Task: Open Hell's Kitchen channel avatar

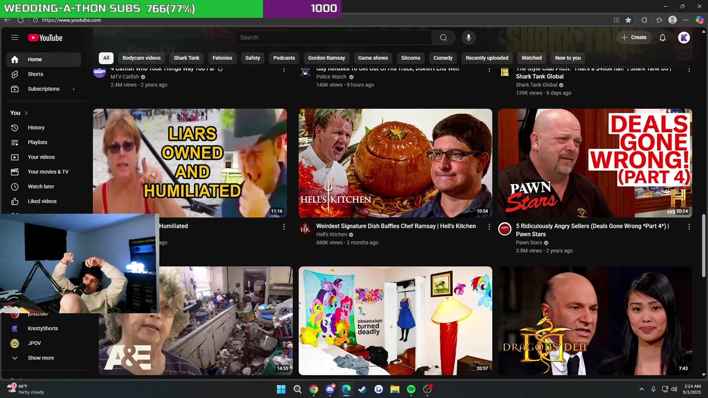Action: point(305,229)
